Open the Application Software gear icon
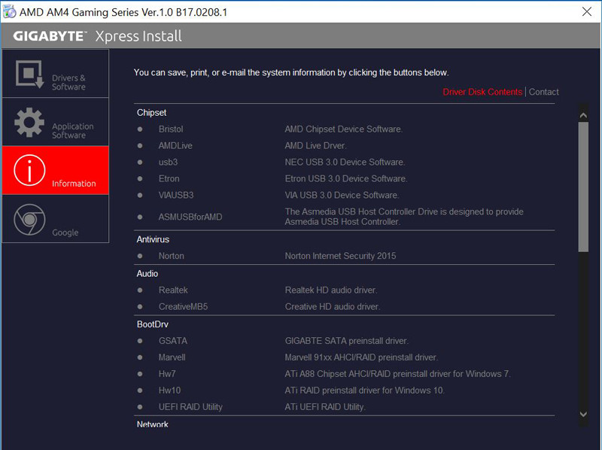 (29, 123)
